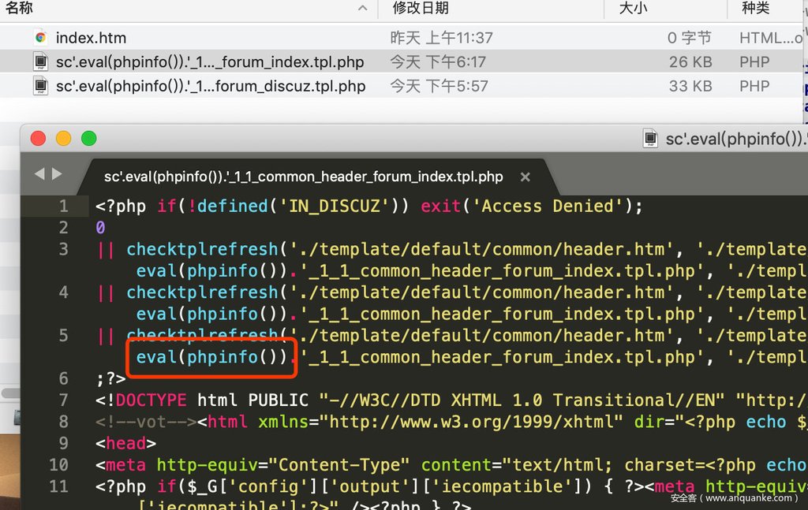Viewport: 808px width, 510px height.
Task: Click the date 今天 下午6:17
Action: coord(437,61)
